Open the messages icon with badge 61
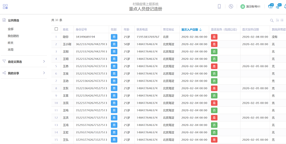The width and height of the screenshot is (286, 144). 278,6
